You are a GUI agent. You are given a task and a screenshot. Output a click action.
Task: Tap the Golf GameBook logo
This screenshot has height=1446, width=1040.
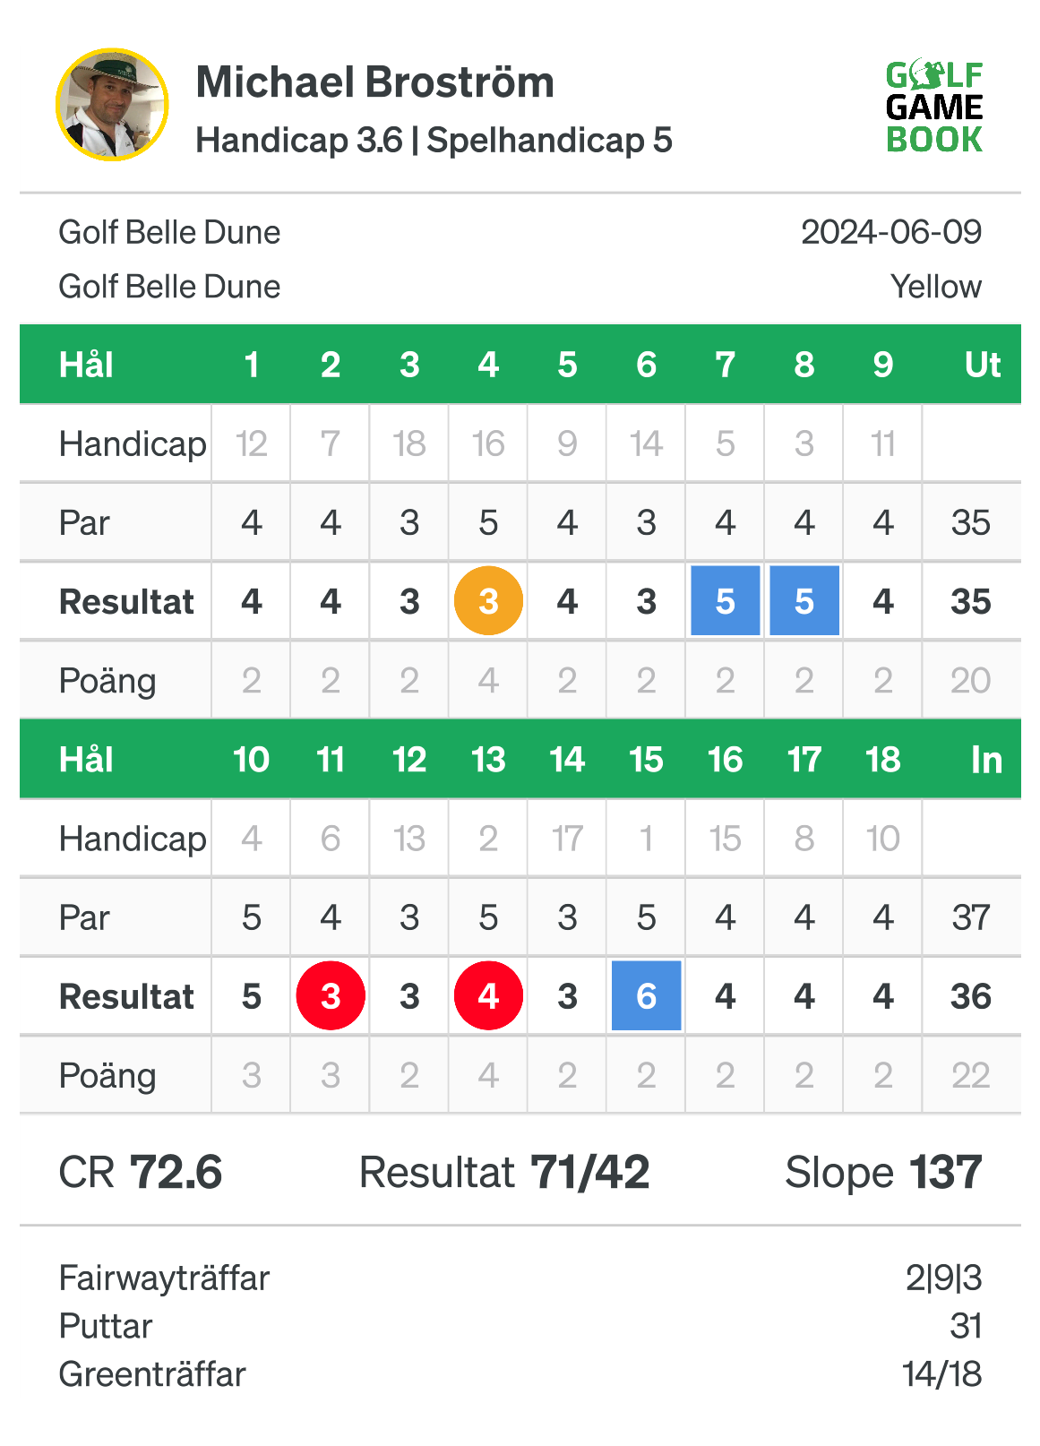click(x=934, y=108)
